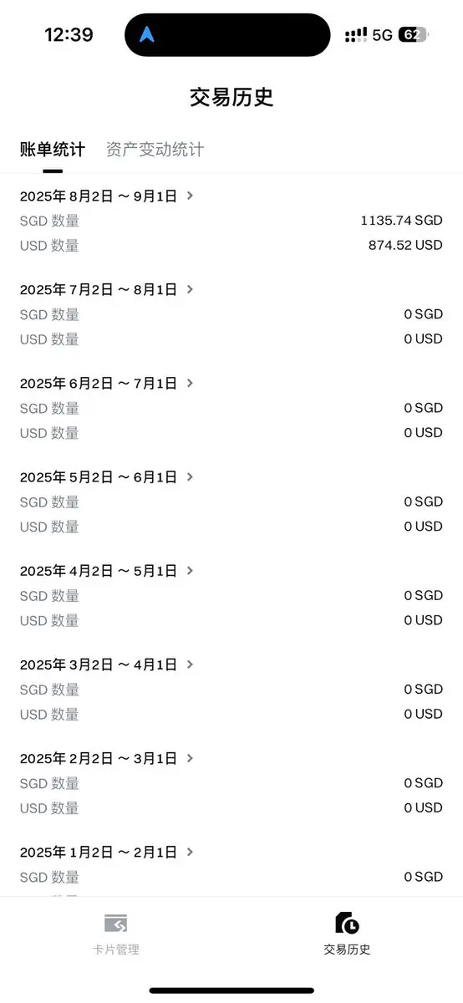Select the 1135.74 SGD amount
This screenshot has height=1003, width=463.
tap(401, 221)
